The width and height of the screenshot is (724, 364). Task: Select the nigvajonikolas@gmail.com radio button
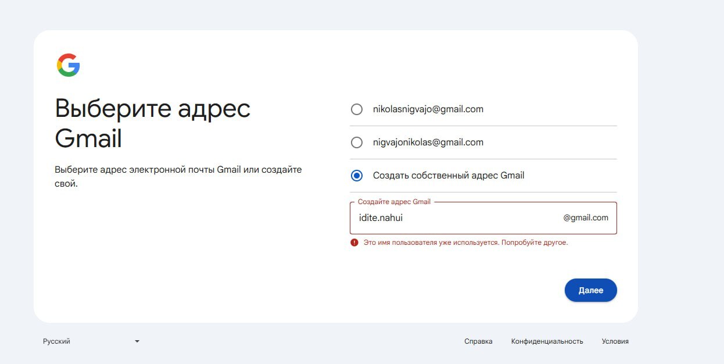coord(357,142)
